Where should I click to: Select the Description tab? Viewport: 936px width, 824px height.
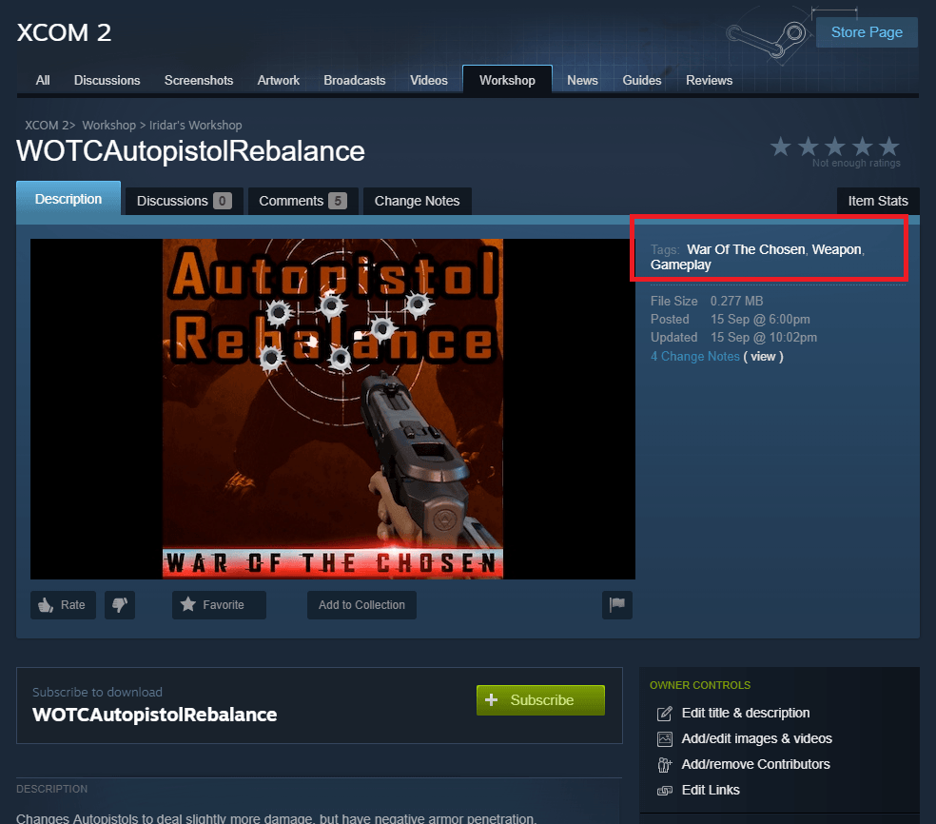tap(68, 199)
